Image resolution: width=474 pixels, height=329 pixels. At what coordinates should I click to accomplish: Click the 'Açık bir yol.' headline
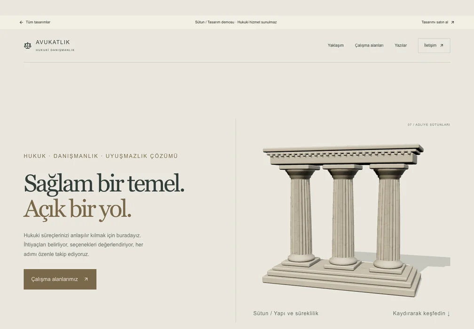(78, 209)
